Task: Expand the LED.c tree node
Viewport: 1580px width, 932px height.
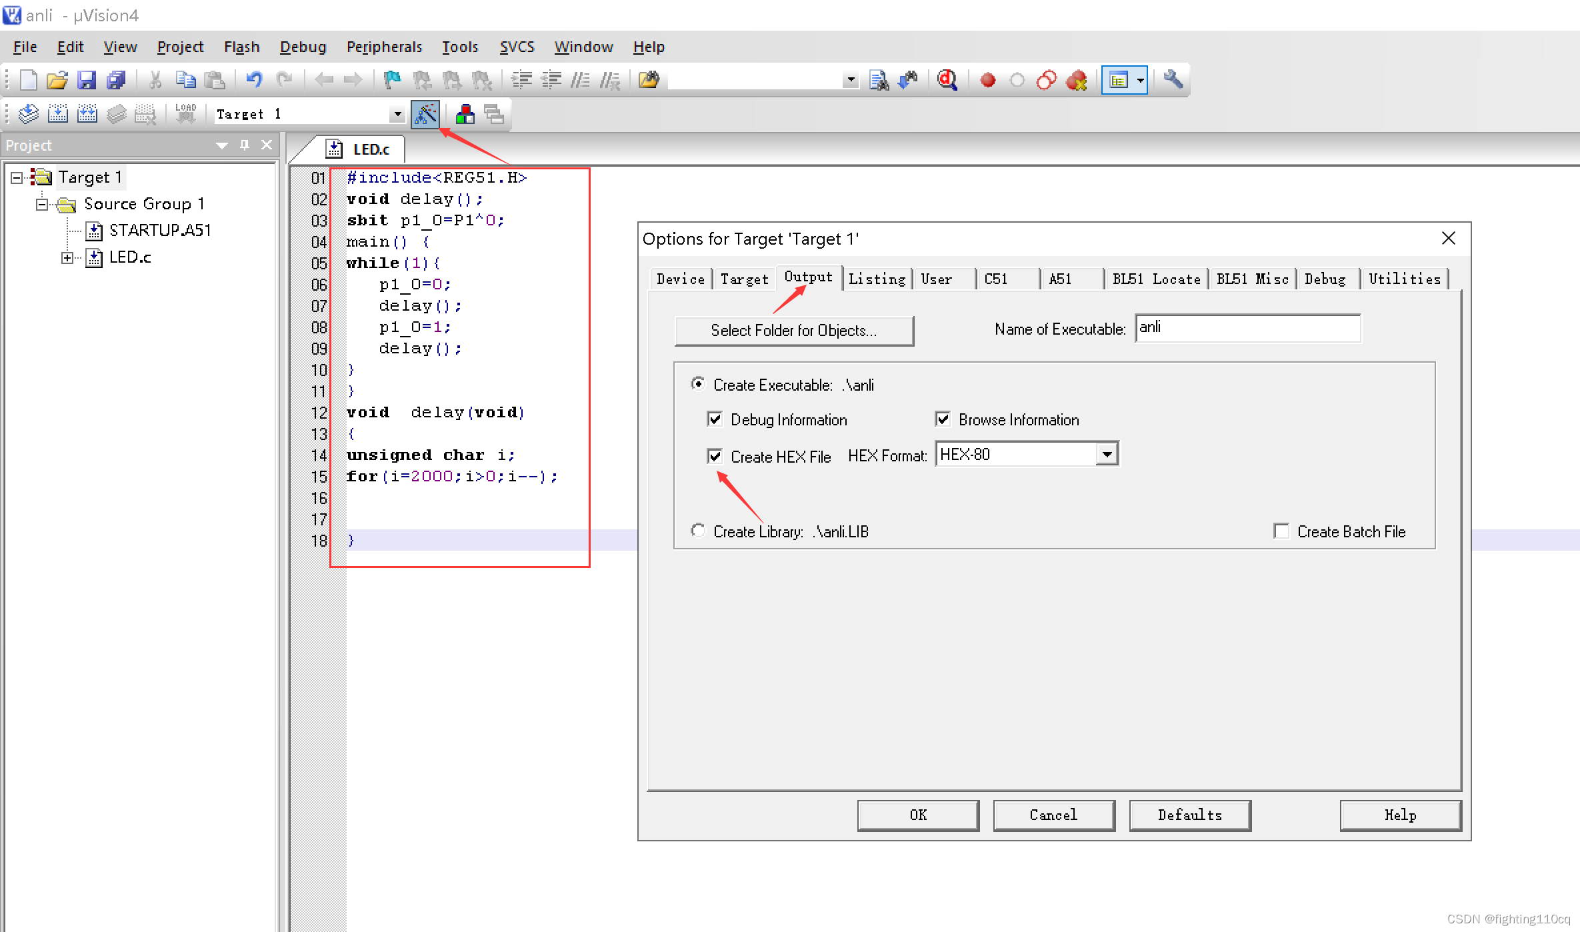Action: (x=67, y=258)
